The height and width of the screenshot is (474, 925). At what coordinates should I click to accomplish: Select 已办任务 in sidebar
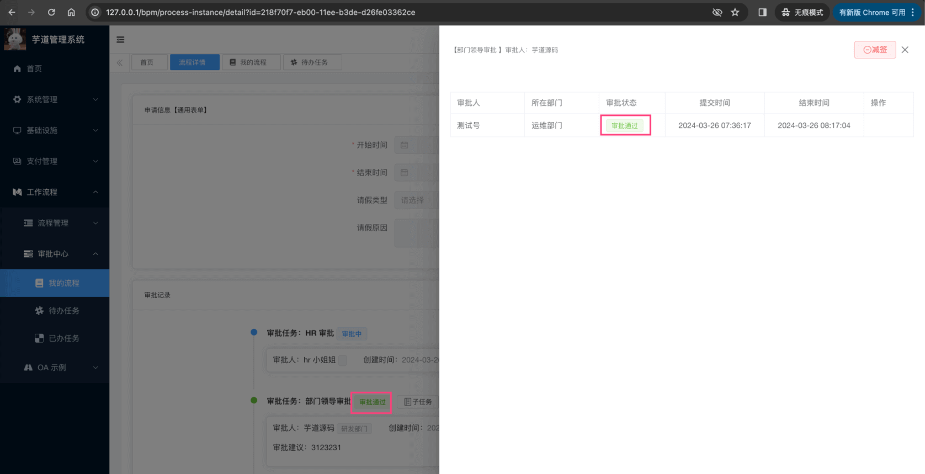click(x=63, y=338)
